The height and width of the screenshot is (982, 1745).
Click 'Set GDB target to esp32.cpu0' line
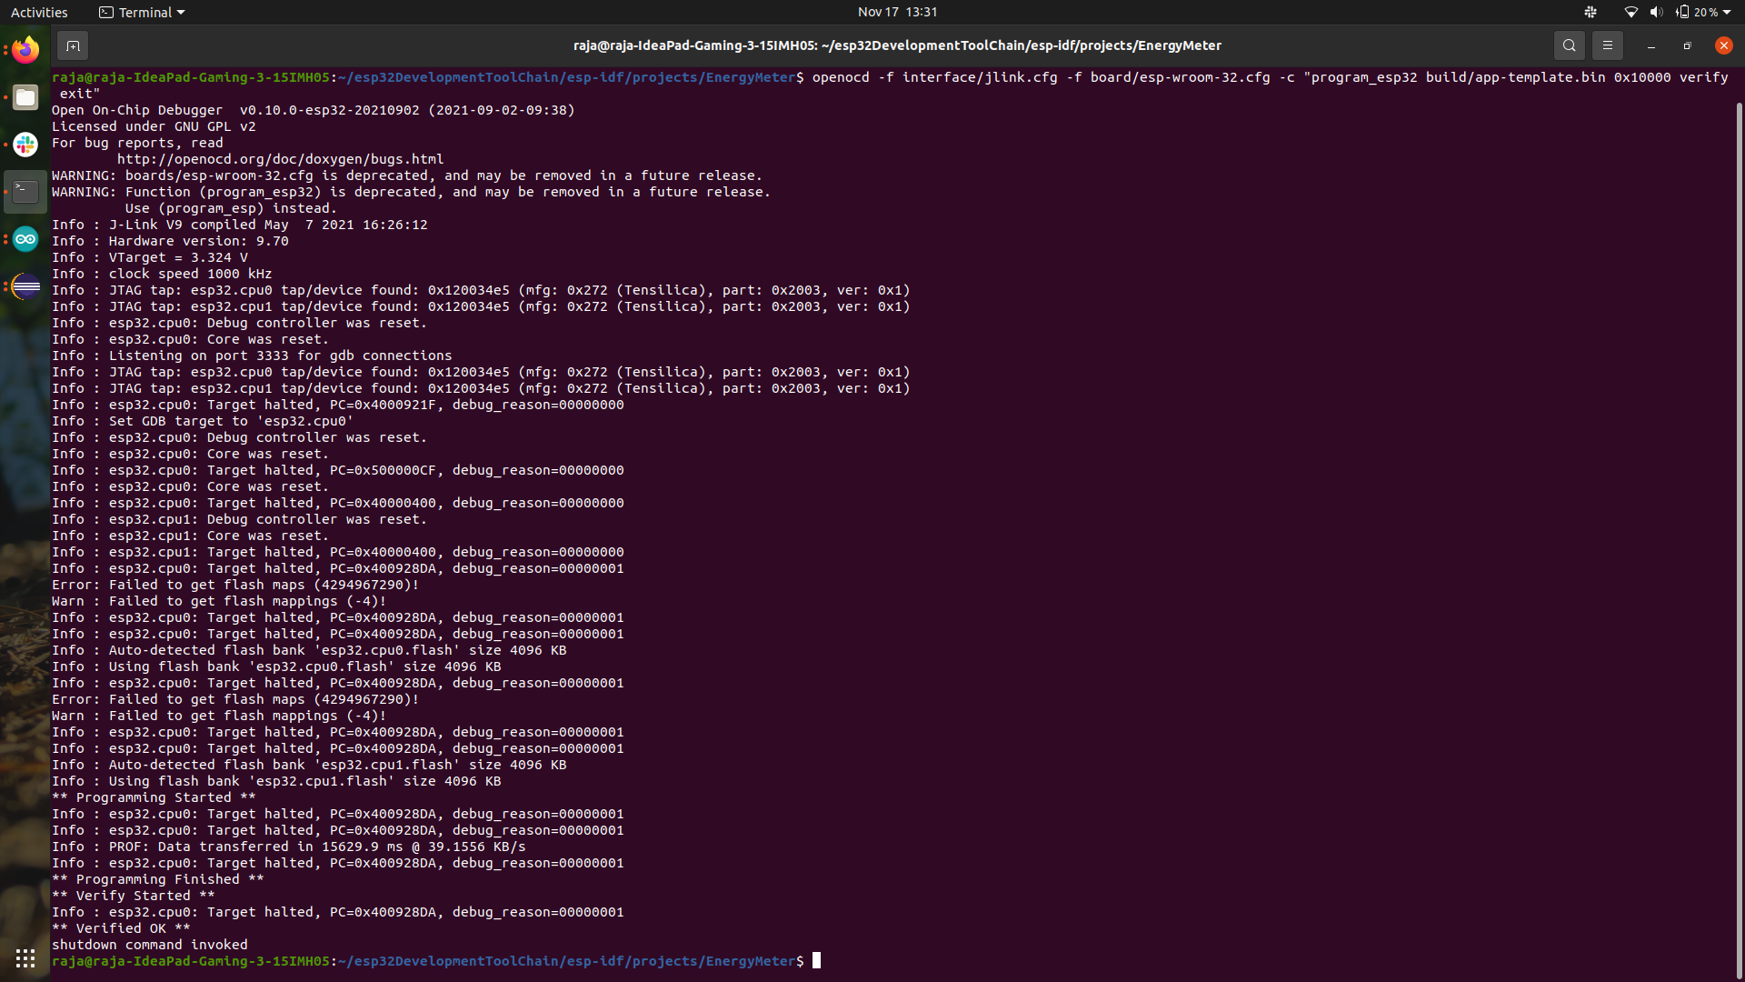point(203,421)
